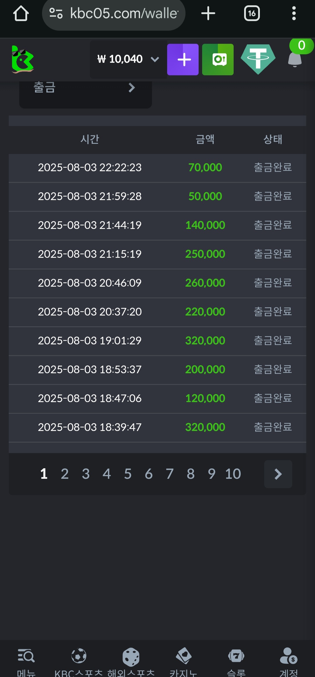The width and height of the screenshot is (315, 677).
Task: Open the browser three-dot overflow menu
Action: pos(294,13)
